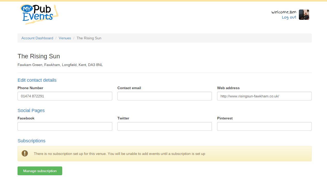Click the Manage subscription button
The image size is (327, 196).
[x=40, y=171]
